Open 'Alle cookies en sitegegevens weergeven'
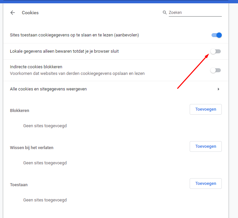This screenshot has width=238, height=218. (x=48, y=89)
